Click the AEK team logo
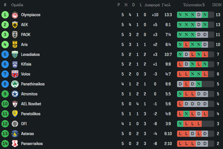This screenshot has height=149, width=223. [x=15, y=25]
